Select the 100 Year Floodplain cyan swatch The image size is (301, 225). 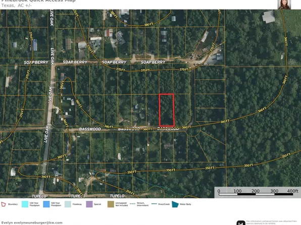coord(25,204)
